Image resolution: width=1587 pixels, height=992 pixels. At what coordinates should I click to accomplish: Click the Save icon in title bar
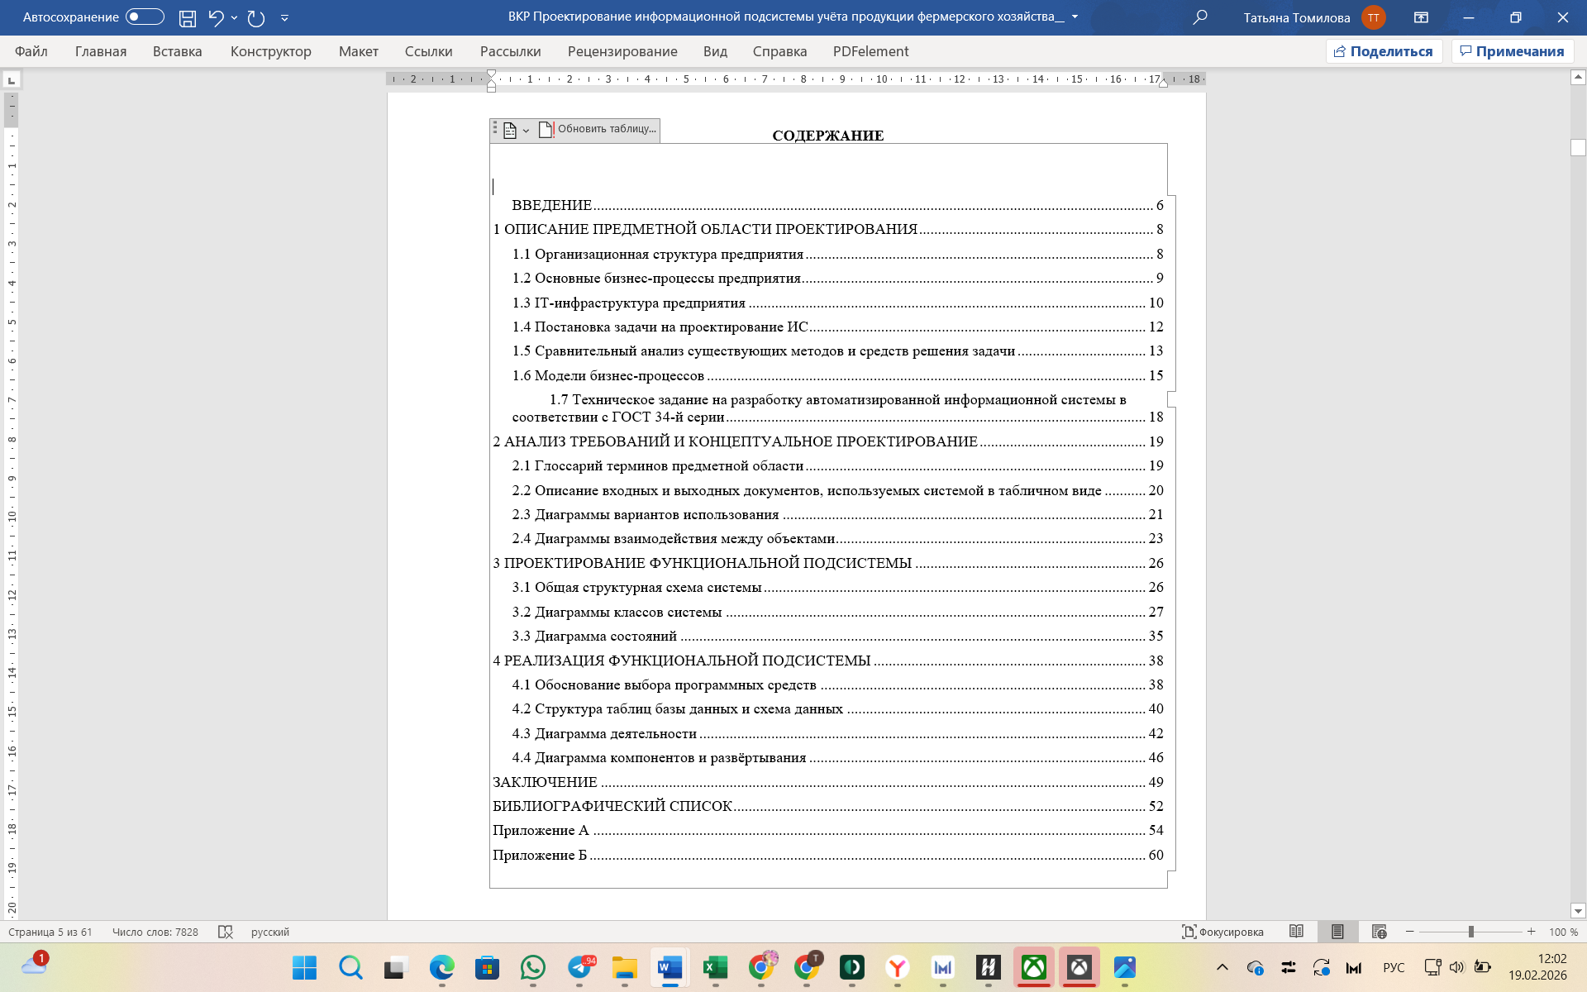188,17
